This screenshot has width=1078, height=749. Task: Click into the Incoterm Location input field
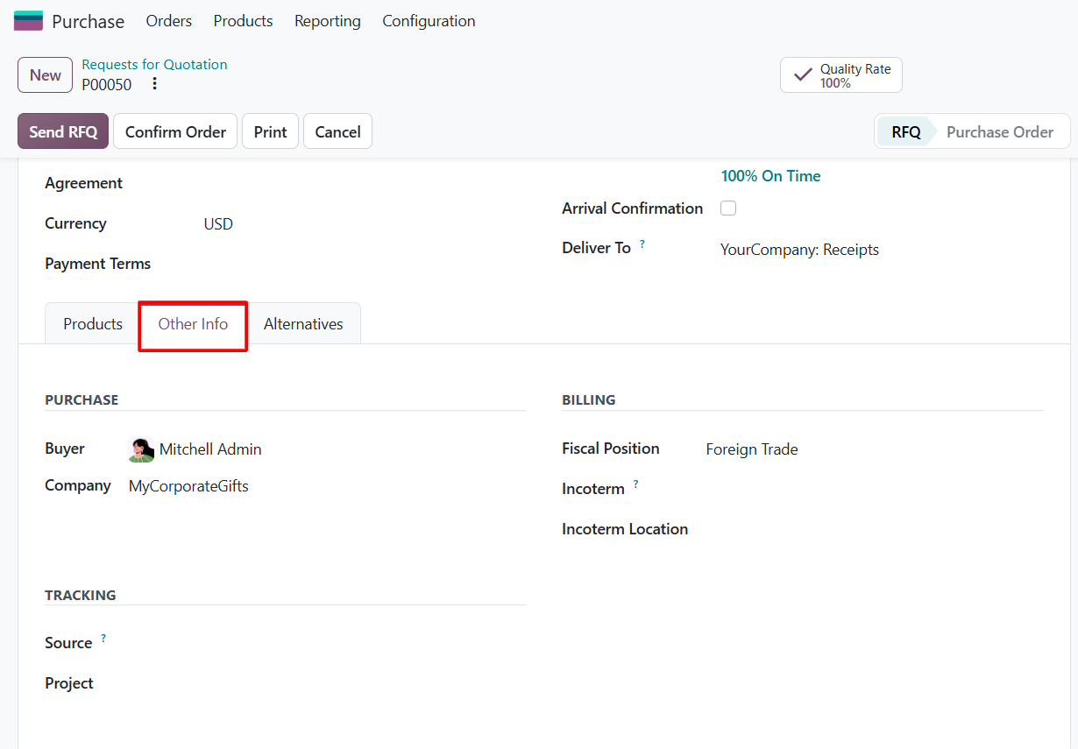[874, 529]
